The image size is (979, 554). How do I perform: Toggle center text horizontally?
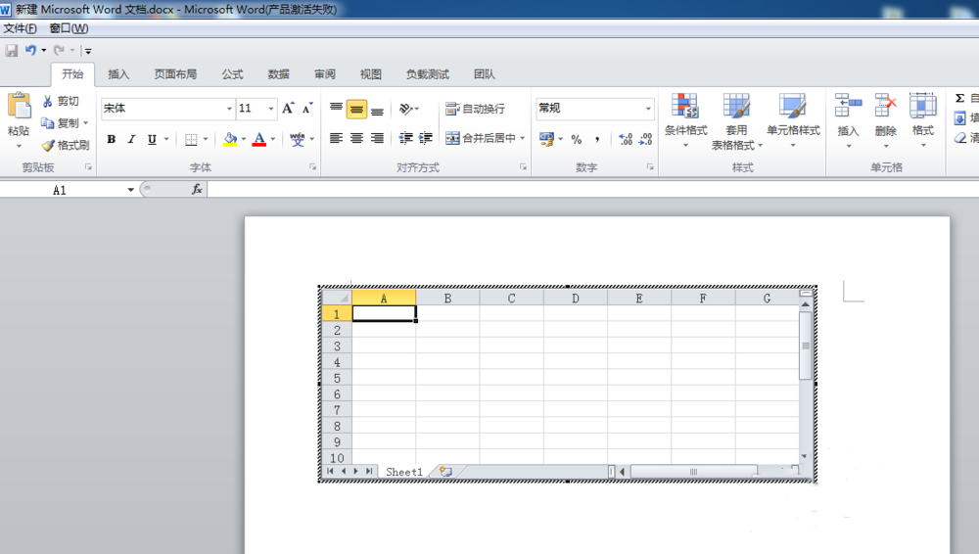356,138
